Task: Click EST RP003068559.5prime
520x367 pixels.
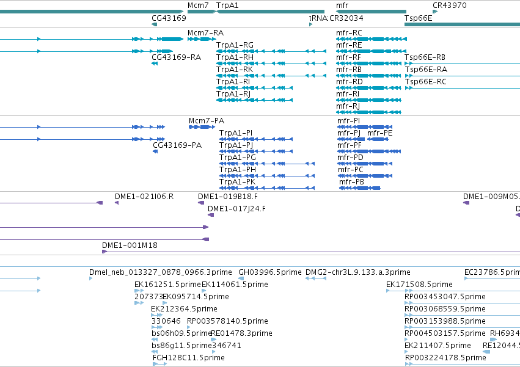Action: [445, 309]
